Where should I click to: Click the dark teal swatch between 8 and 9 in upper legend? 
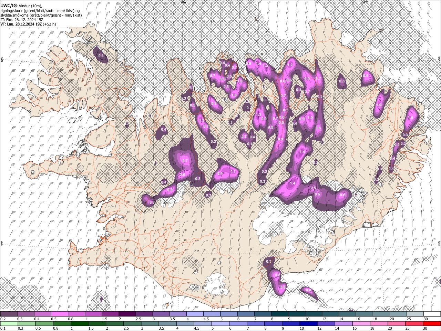coord(280,314)
